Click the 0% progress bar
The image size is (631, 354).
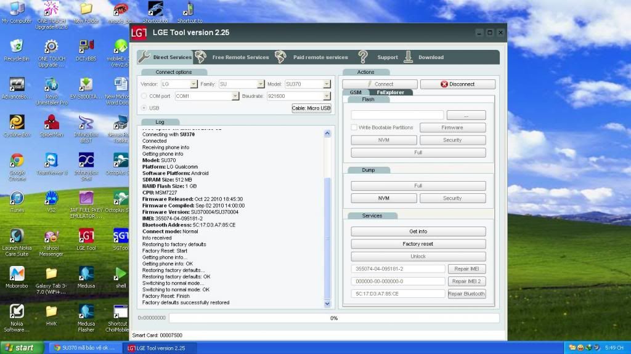[x=334, y=318]
